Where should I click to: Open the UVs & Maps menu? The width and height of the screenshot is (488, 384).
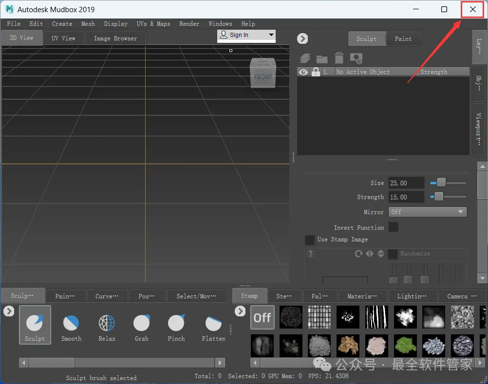coord(153,24)
